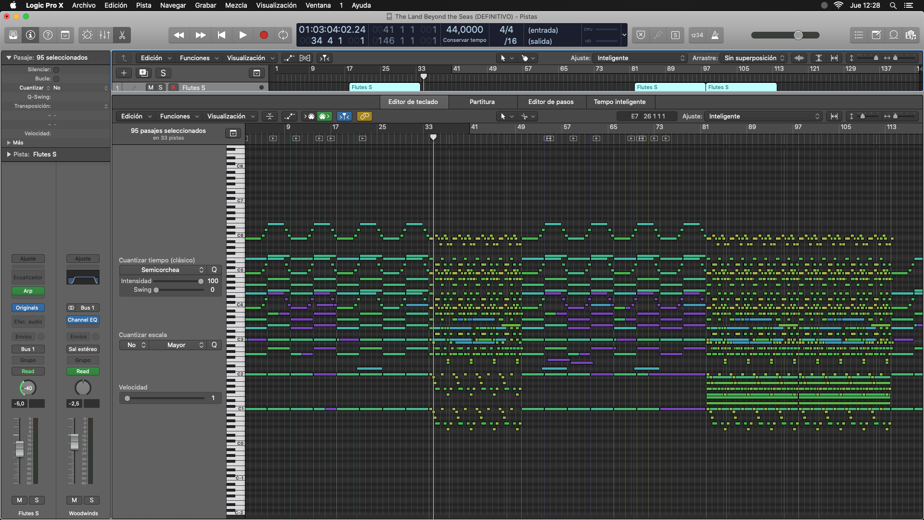The width and height of the screenshot is (924, 520).
Task: Select the scissors editor icon
Action: pyautogui.click(x=122, y=35)
